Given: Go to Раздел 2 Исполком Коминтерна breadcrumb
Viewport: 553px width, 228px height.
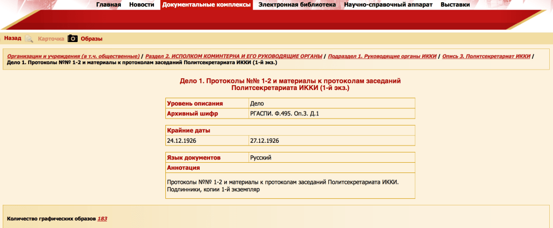Looking at the screenshot, I should (234, 56).
